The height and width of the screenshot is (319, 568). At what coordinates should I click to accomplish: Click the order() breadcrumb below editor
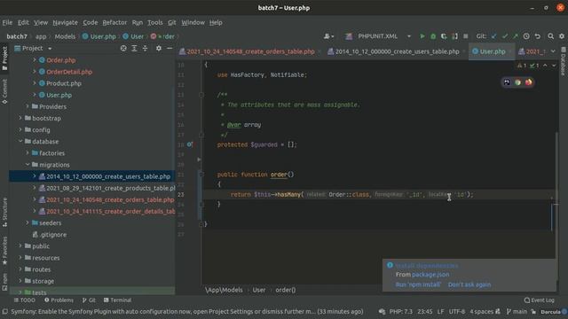[286, 290]
